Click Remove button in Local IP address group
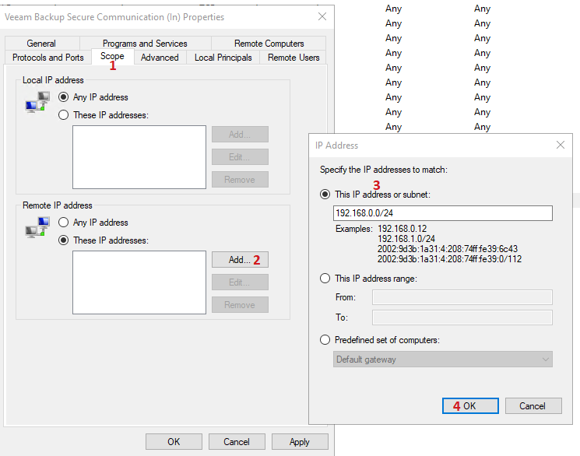 tap(240, 180)
